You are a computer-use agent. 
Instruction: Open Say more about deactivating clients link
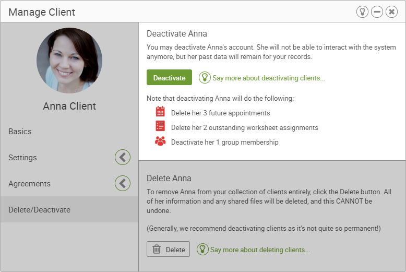click(x=269, y=78)
